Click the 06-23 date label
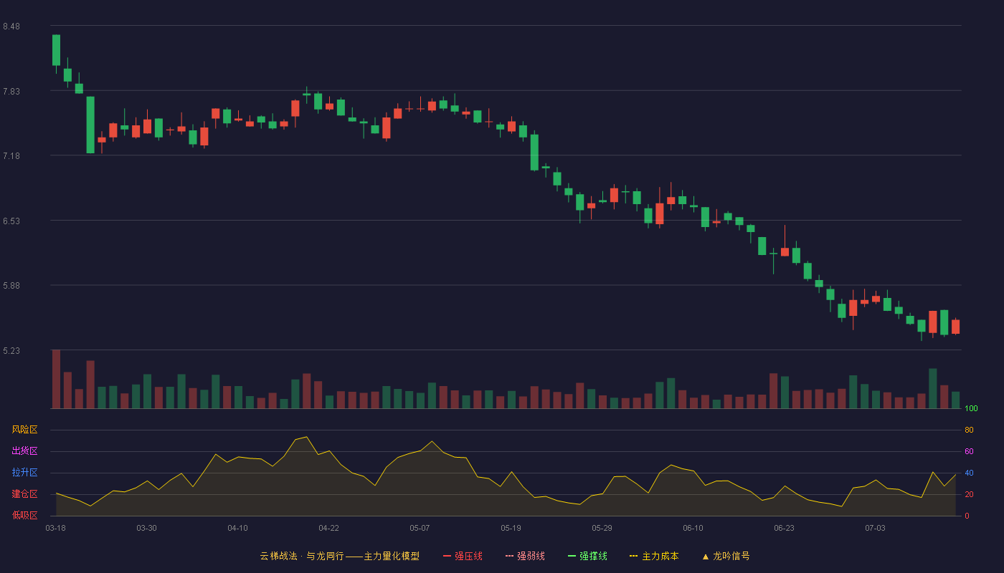 784,528
